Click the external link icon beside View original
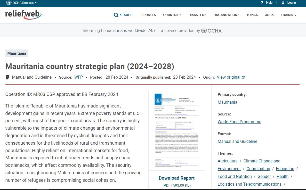 tap(243, 77)
